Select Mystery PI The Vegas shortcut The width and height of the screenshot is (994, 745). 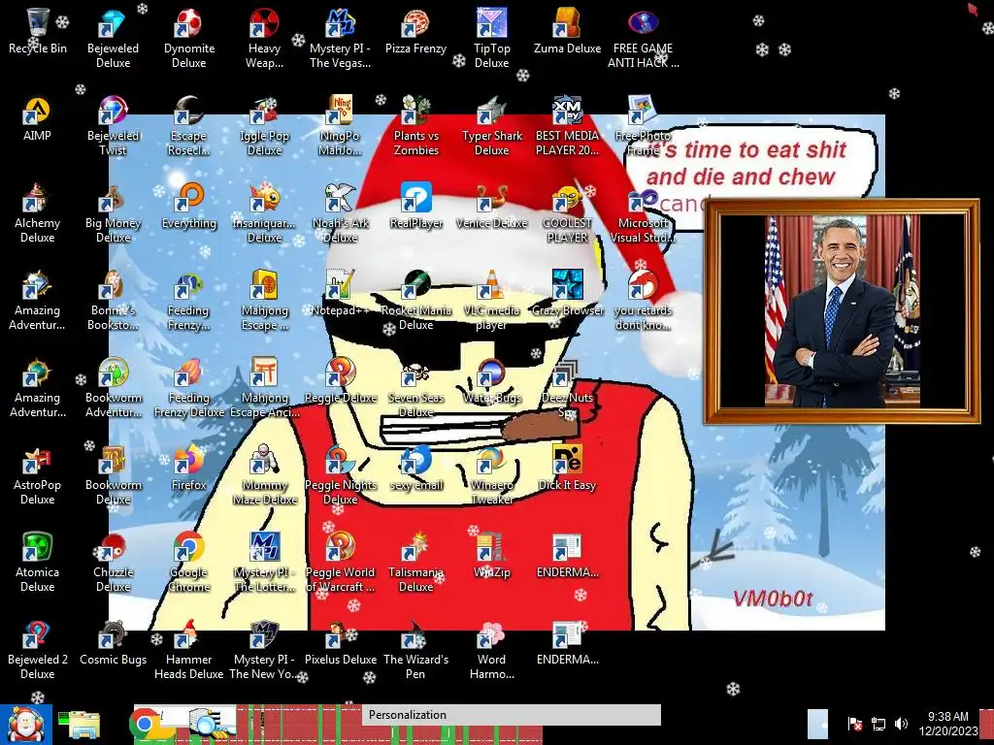click(x=340, y=39)
